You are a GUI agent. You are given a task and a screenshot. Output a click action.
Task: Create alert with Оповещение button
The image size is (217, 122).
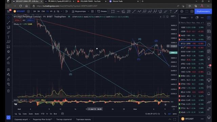pos(102,11)
